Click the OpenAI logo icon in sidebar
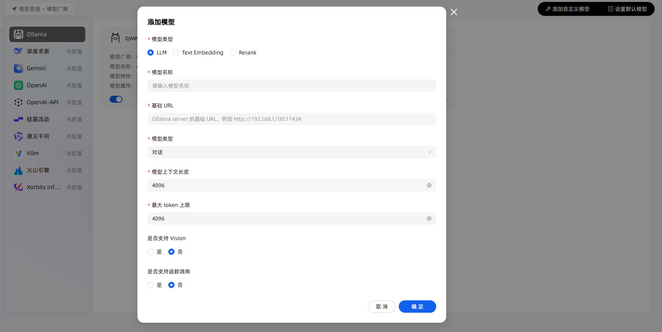This screenshot has width=662, height=332. 19,85
